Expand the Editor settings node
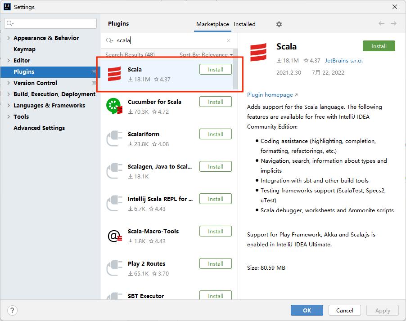 [x=9, y=61]
